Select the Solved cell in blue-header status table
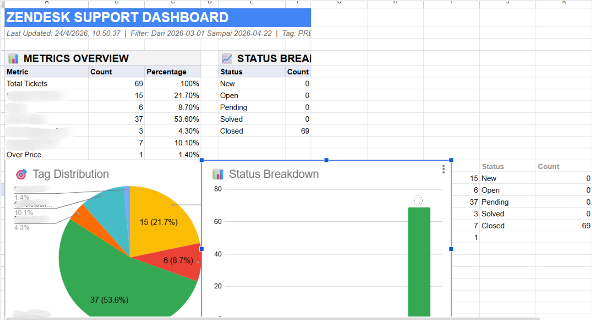This screenshot has height=320, width=592. pos(252,119)
